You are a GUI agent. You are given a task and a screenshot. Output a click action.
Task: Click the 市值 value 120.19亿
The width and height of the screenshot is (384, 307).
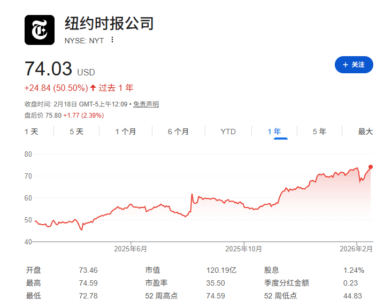[x=221, y=270]
